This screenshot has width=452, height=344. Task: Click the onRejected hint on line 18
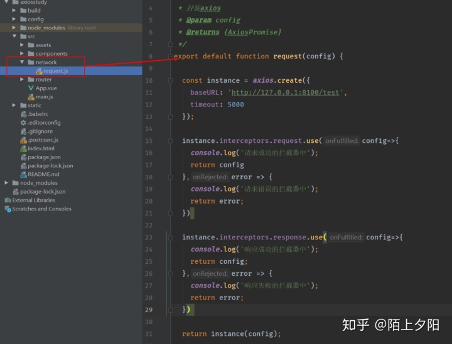(x=210, y=177)
